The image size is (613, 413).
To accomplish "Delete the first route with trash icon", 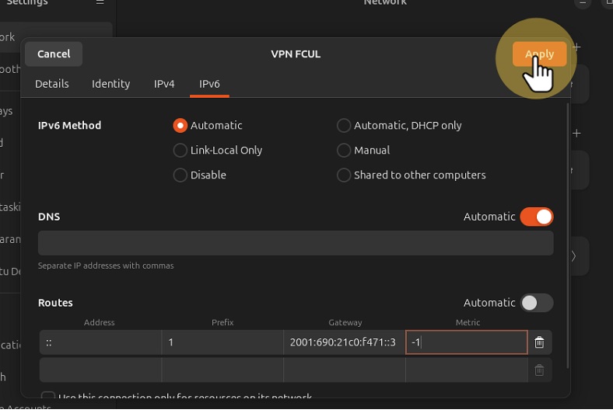I will tap(539, 342).
